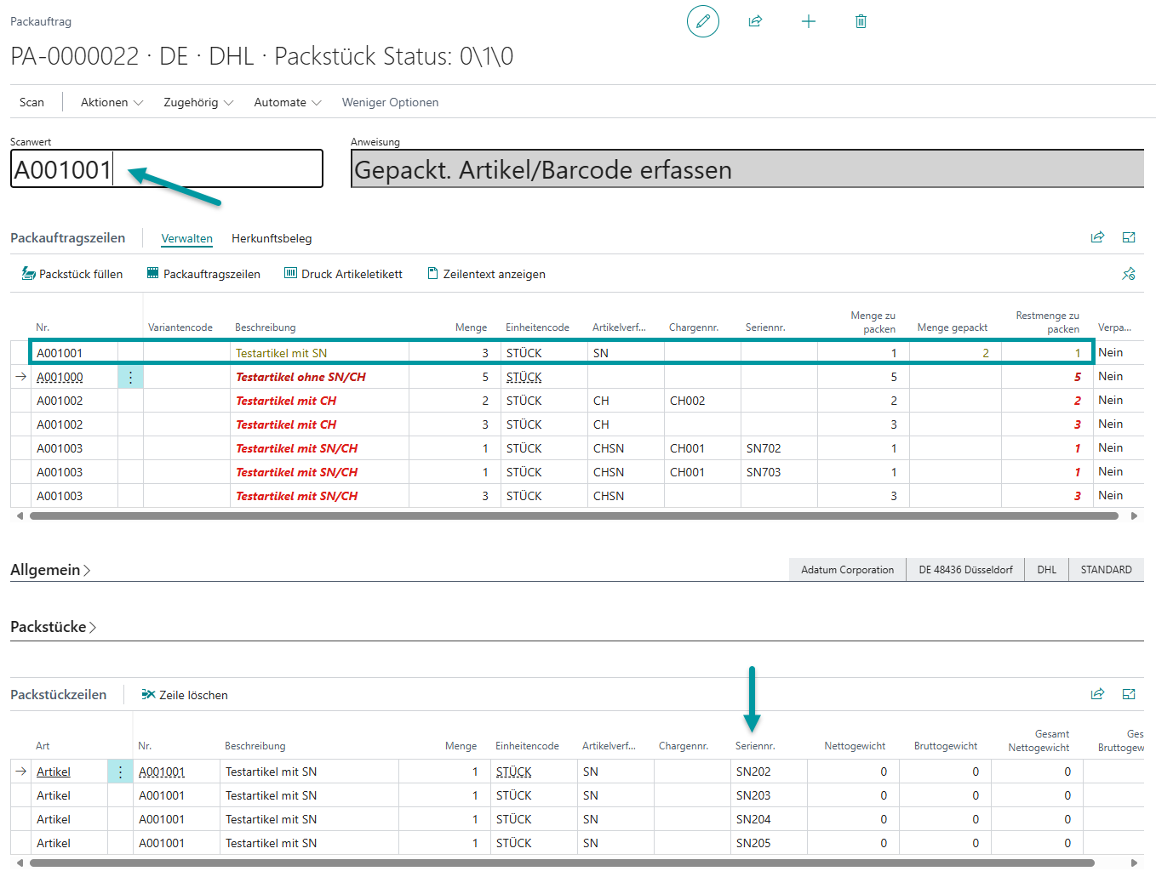Switch to the Herkunftsbeleg tab
Image resolution: width=1156 pixels, height=877 pixels.
tap(272, 238)
